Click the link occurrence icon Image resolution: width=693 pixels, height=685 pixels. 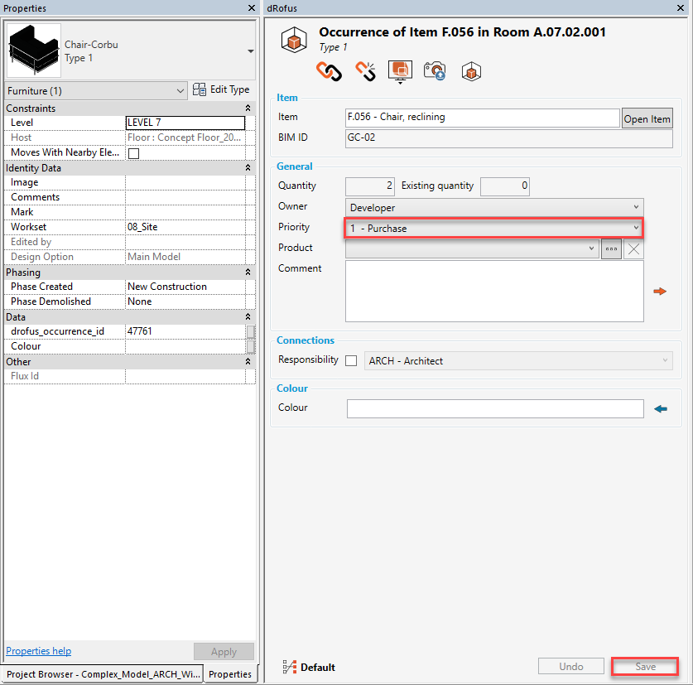[329, 71]
